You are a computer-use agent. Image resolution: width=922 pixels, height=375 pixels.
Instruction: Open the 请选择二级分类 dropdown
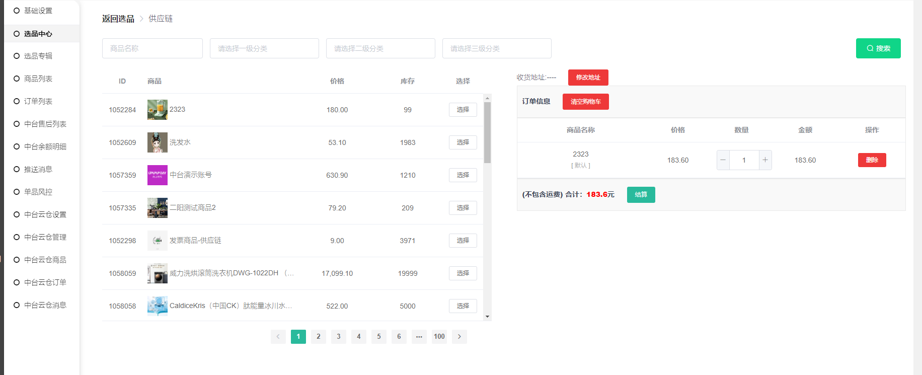tap(380, 48)
